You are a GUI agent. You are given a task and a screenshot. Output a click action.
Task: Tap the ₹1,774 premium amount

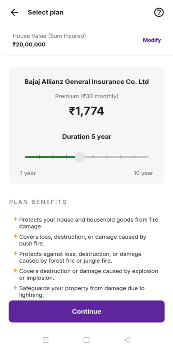point(86,111)
